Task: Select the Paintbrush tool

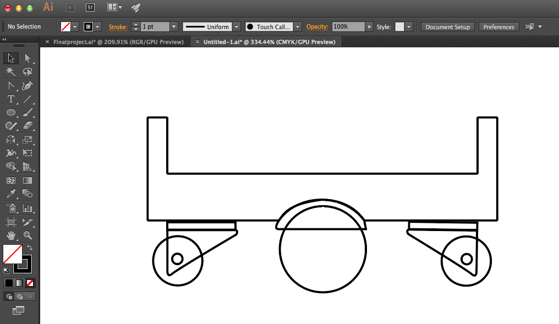Action: click(x=28, y=113)
